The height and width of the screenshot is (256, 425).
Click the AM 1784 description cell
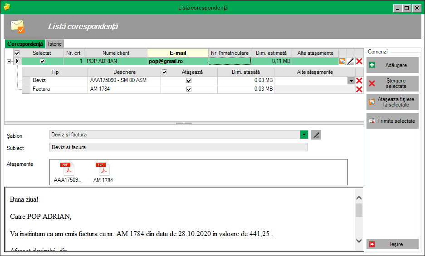coord(124,89)
